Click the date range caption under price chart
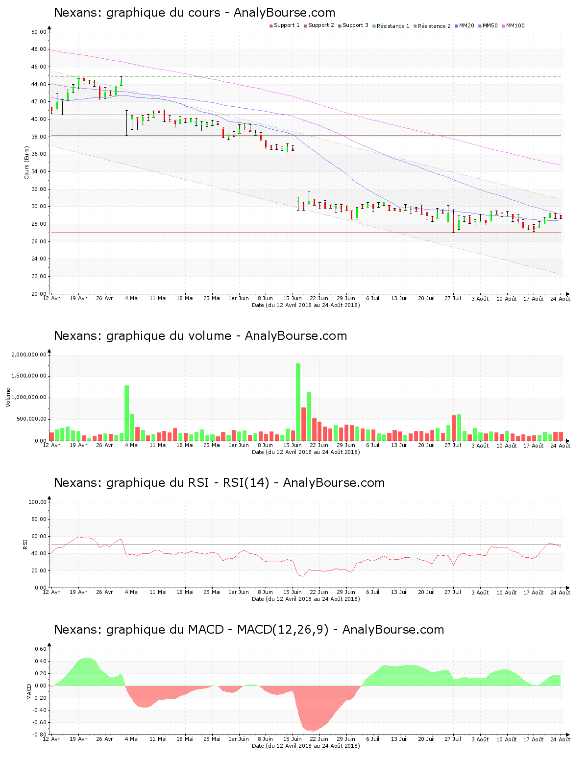The image size is (588, 759). (306, 305)
